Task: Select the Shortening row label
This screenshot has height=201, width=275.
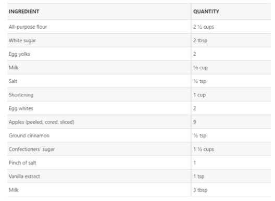Action: coord(21,95)
